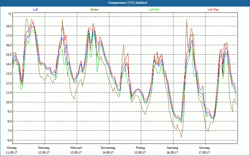Click the 15,0 y-axis value
250x156 pixels.
pos(9,54)
